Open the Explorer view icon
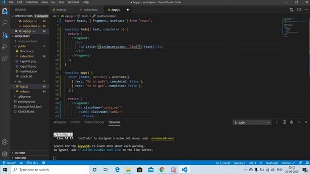 [4, 11]
